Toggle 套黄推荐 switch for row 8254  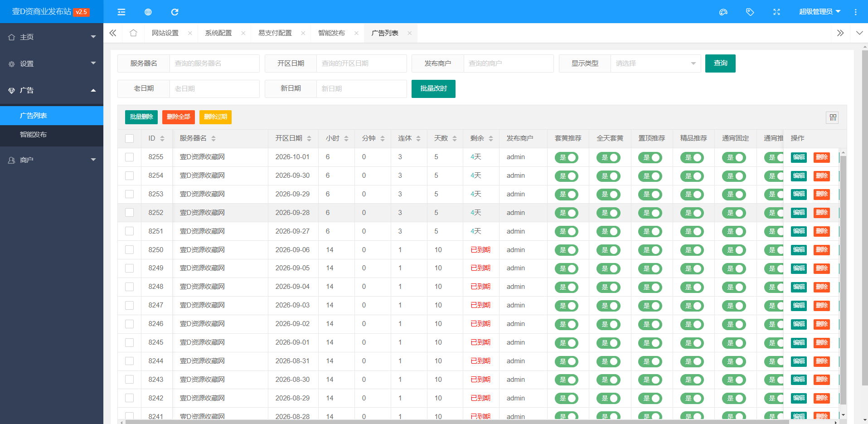(x=567, y=176)
